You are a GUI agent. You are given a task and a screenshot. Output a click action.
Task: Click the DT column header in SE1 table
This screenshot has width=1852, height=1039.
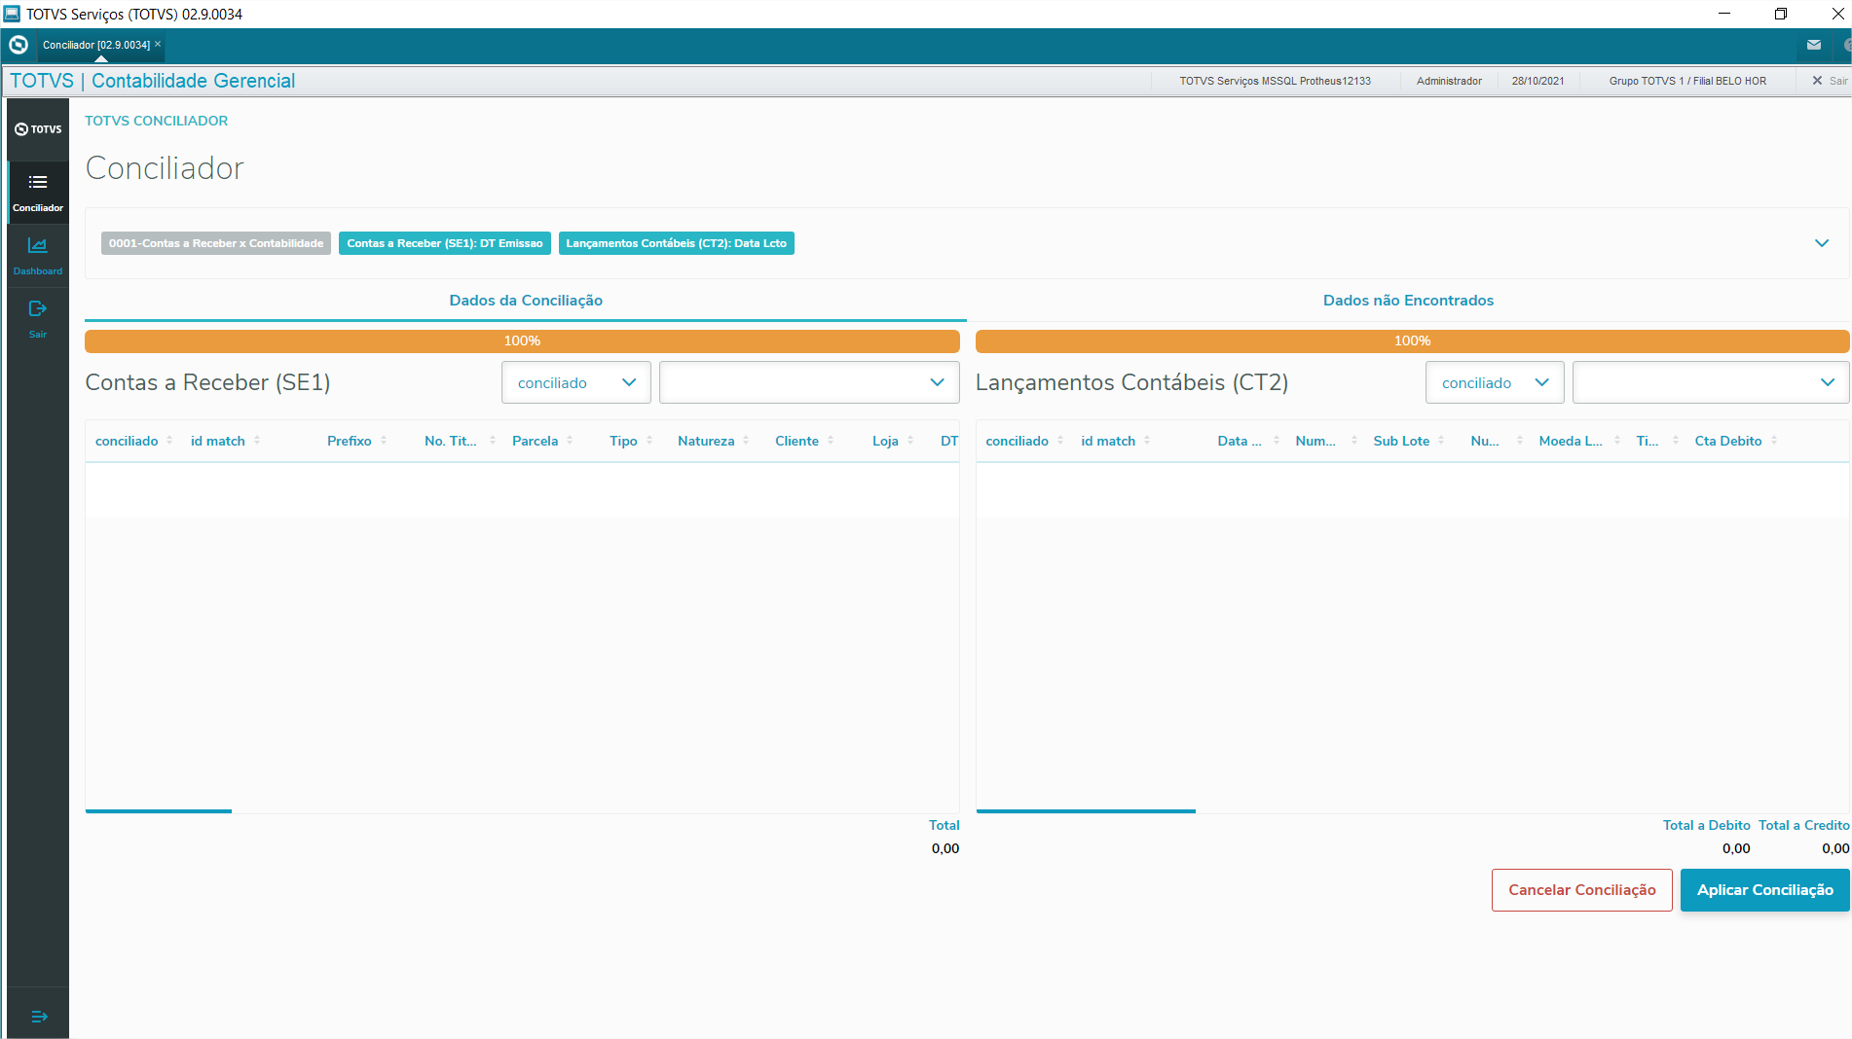949,441
